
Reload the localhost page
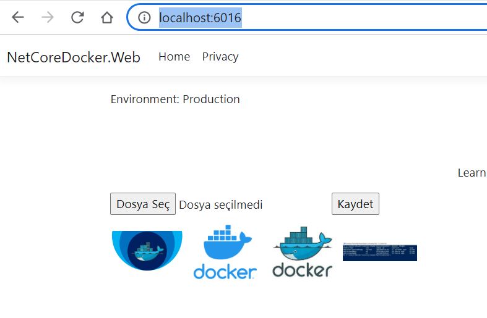coord(77,17)
